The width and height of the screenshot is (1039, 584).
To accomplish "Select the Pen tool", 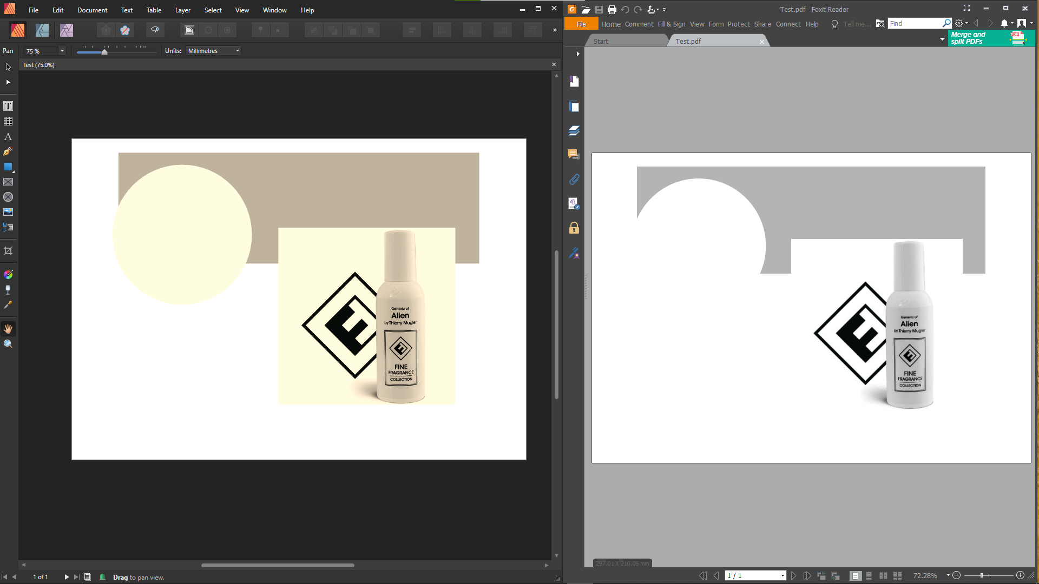I will pyautogui.click(x=8, y=152).
